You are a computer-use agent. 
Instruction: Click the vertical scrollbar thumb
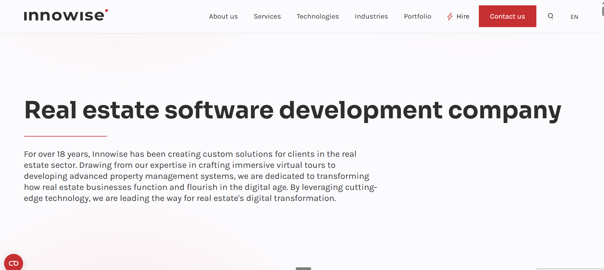click(x=602, y=11)
